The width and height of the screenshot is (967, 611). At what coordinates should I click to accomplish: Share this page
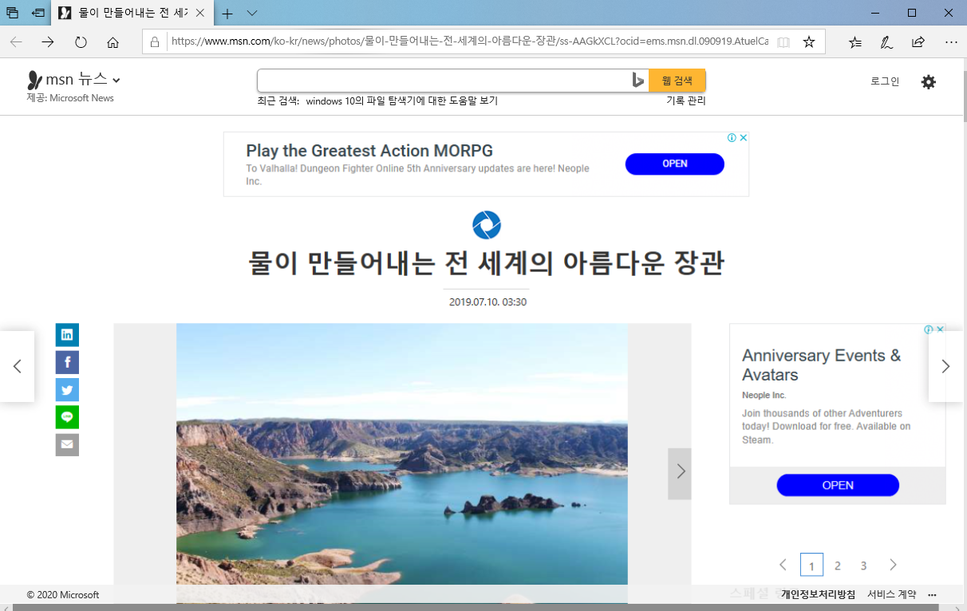pyautogui.click(x=918, y=42)
